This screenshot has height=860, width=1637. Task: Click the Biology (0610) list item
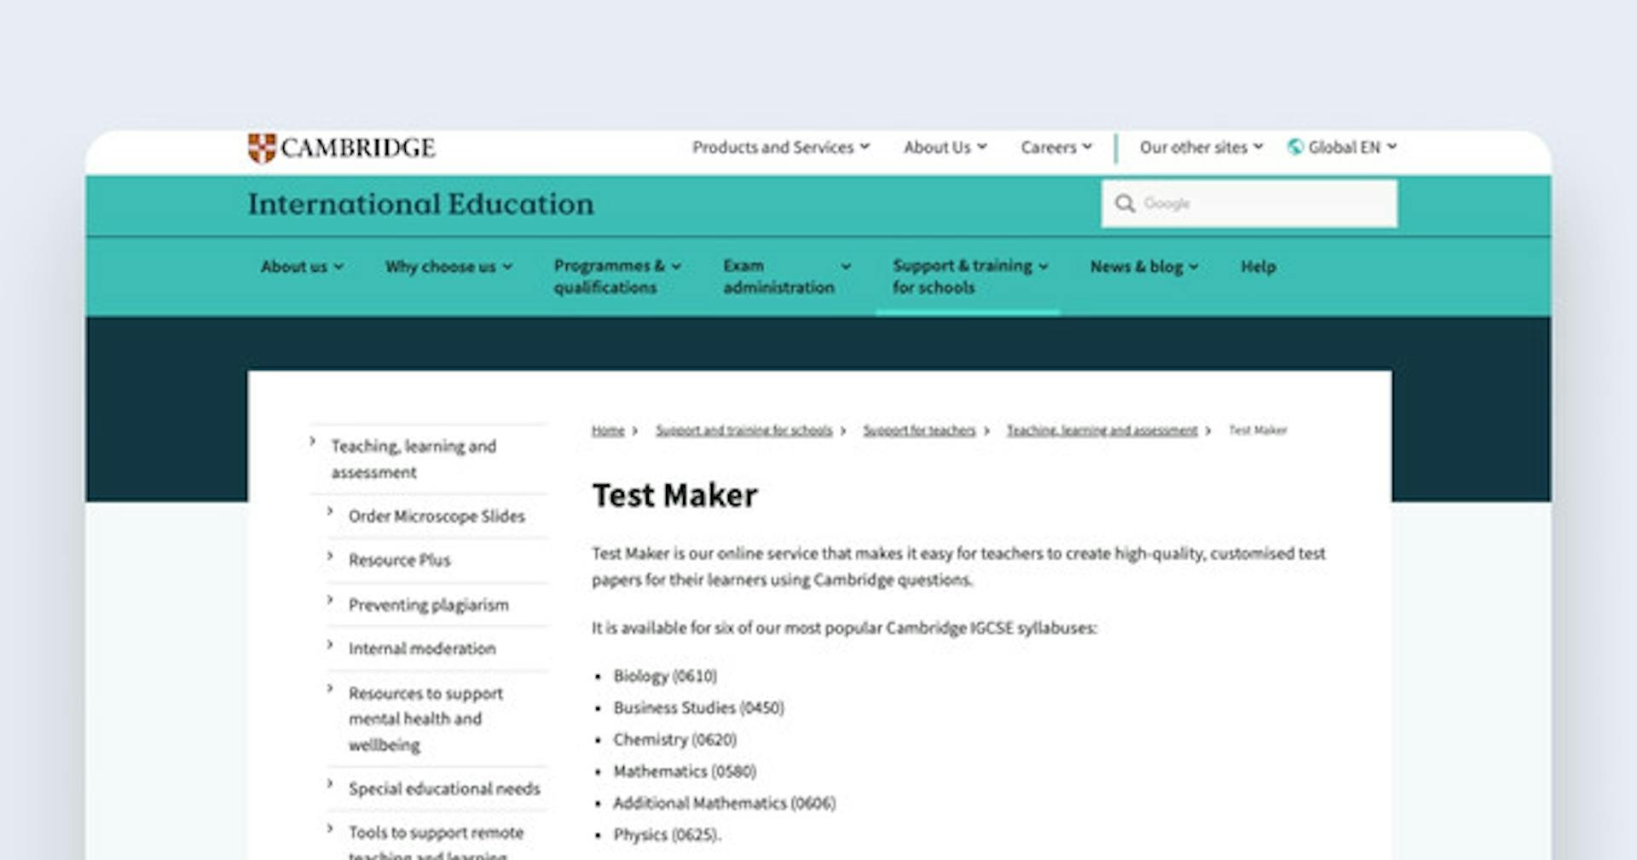click(665, 676)
